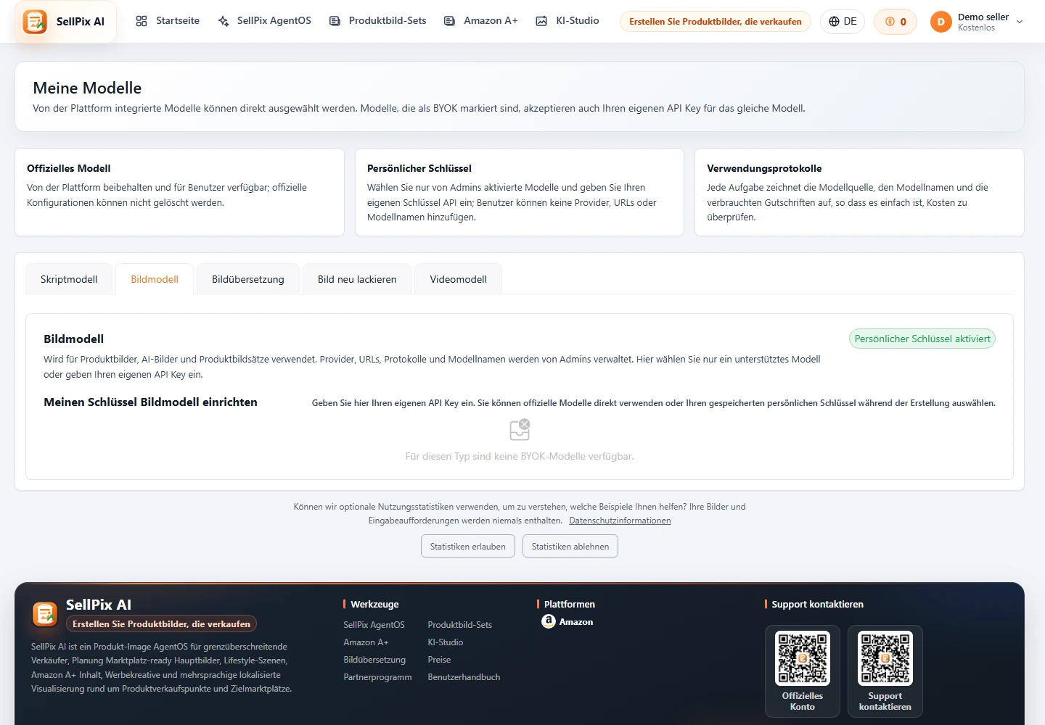Viewport: 1045px width, 725px height.
Task: Click the Produktbild-Sets icon in navigation
Action: pyautogui.click(x=335, y=21)
